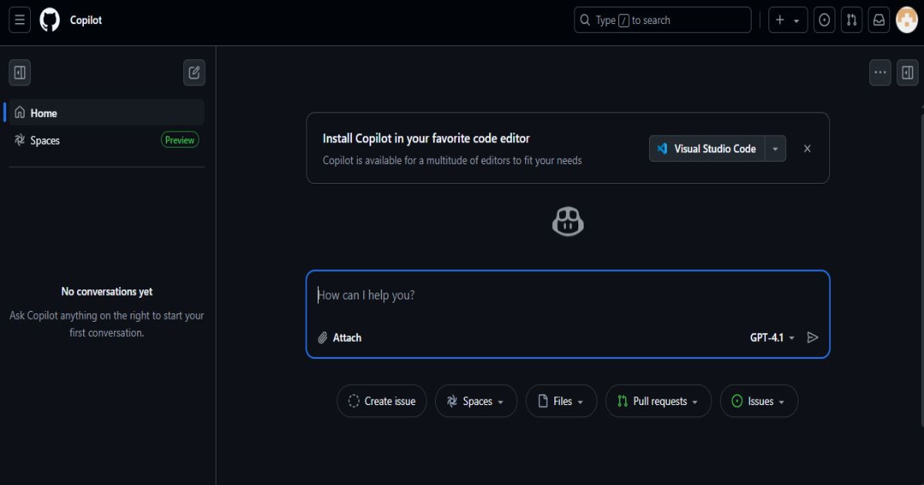Click the send message arrow icon
The width and height of the screenshot is (924, 485).
(812, 337)
